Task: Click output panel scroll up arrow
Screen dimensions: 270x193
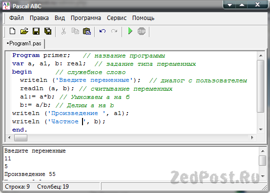Action: pyautogui.click(x=263, y=151)
